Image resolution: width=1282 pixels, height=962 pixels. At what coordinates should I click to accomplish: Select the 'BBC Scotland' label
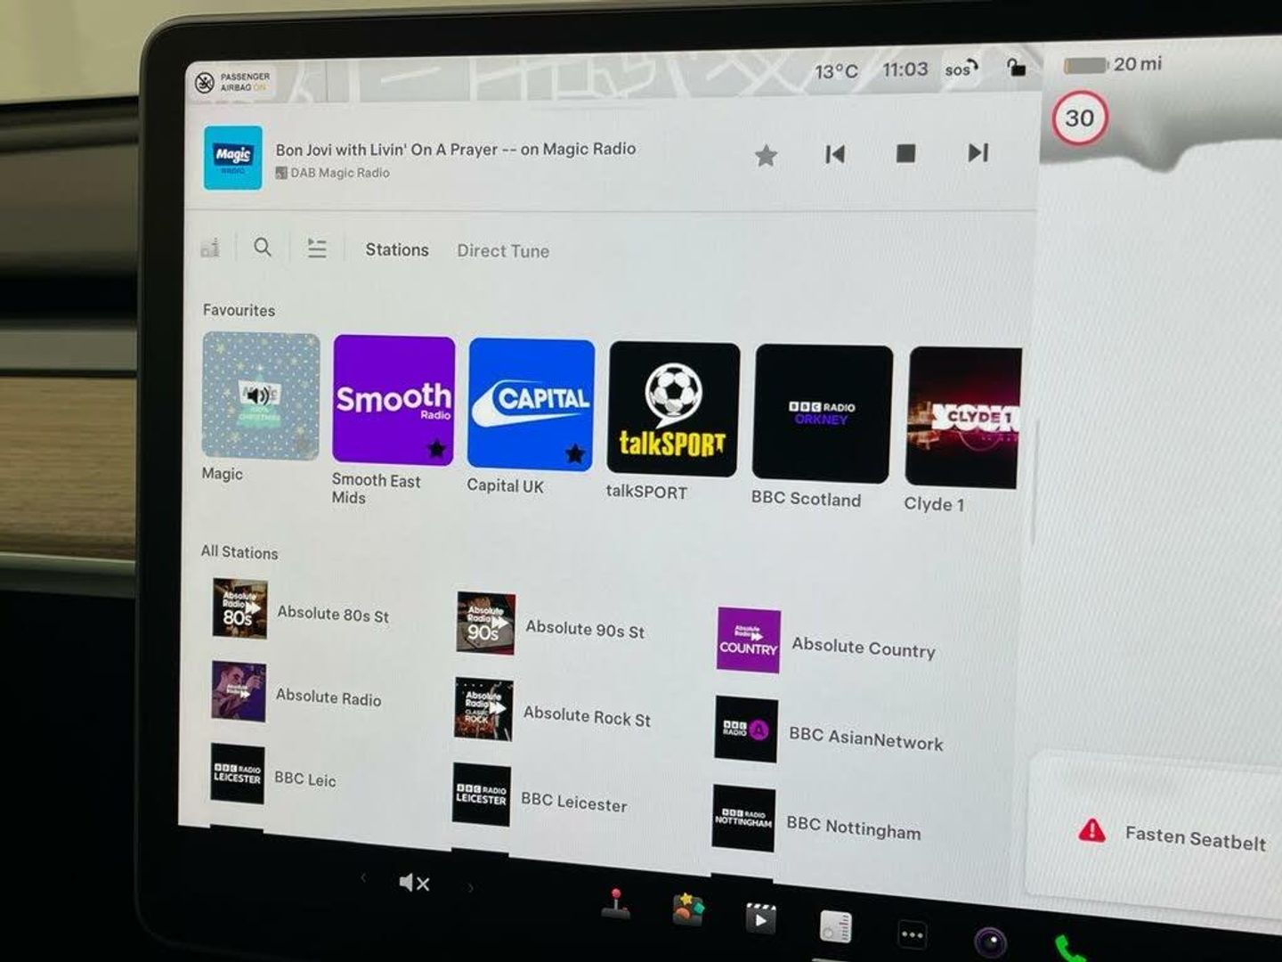(806, 499)
